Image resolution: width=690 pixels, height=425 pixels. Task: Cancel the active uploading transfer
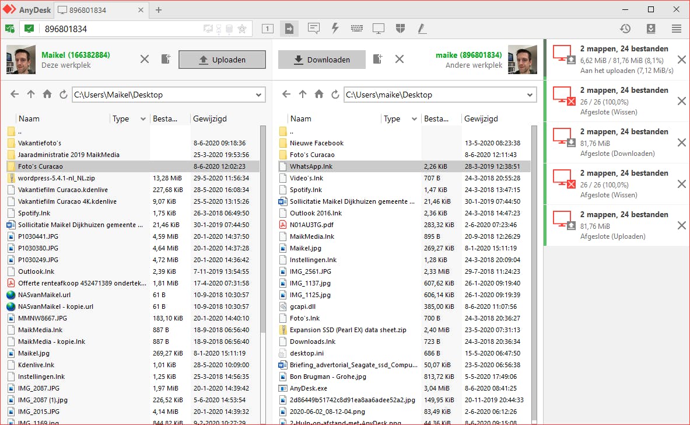point(681,60)
